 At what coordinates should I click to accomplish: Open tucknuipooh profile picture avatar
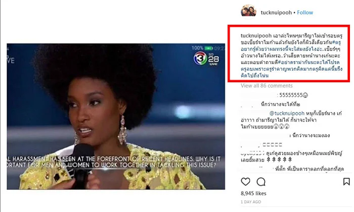pos(248,11)
